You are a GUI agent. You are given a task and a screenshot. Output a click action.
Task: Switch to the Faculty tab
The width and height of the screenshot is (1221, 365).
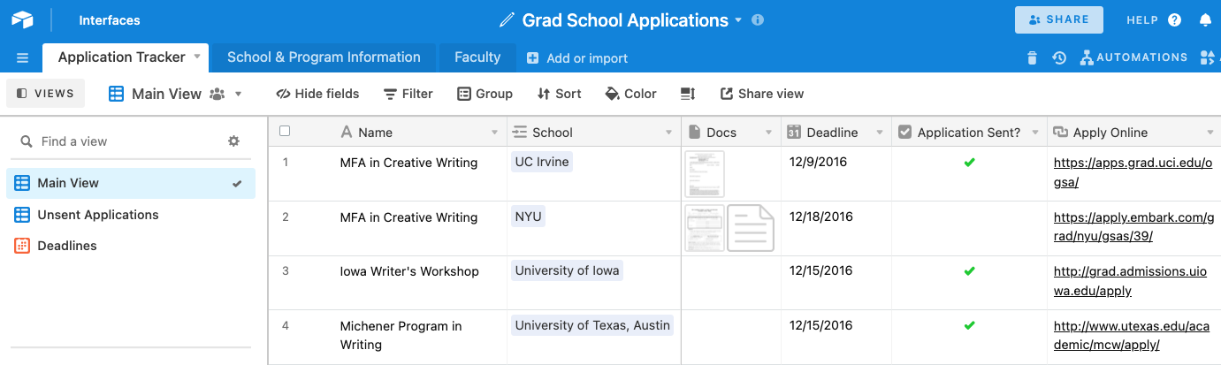[477, 57]
